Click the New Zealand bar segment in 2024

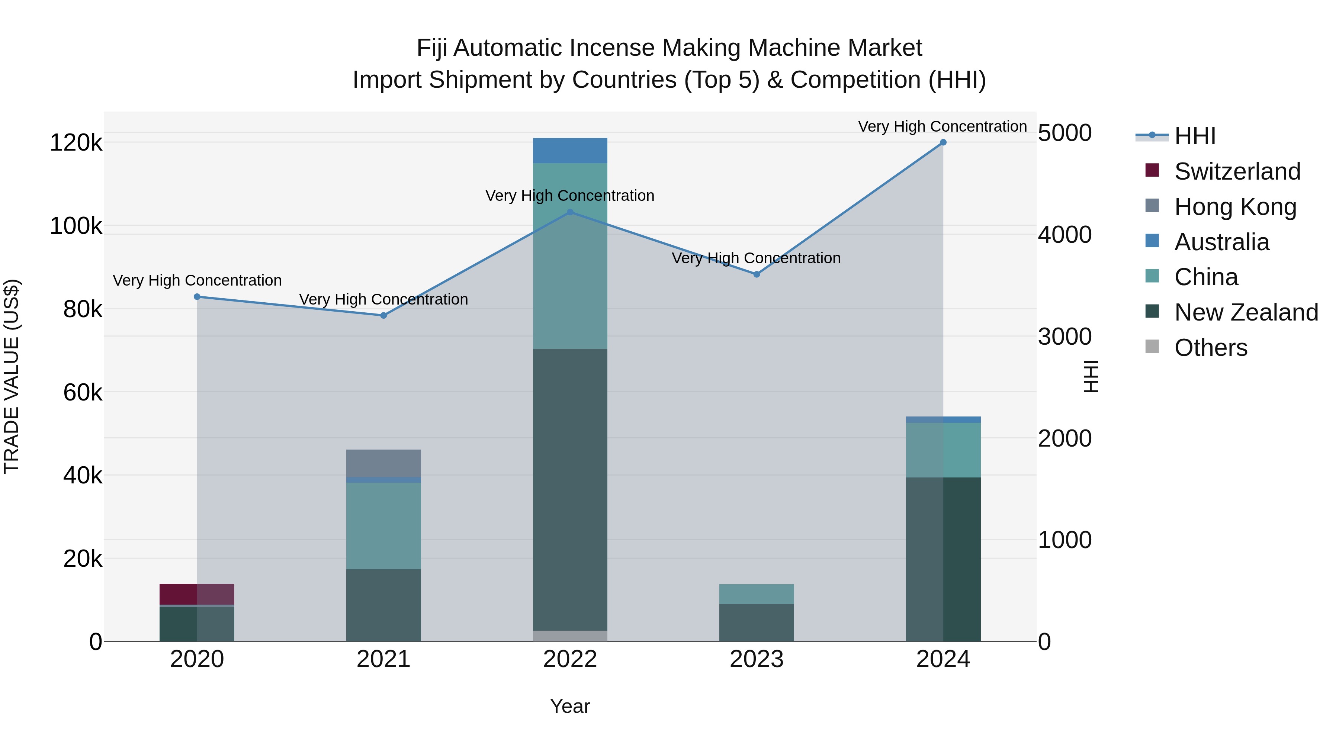coord(943,559)
